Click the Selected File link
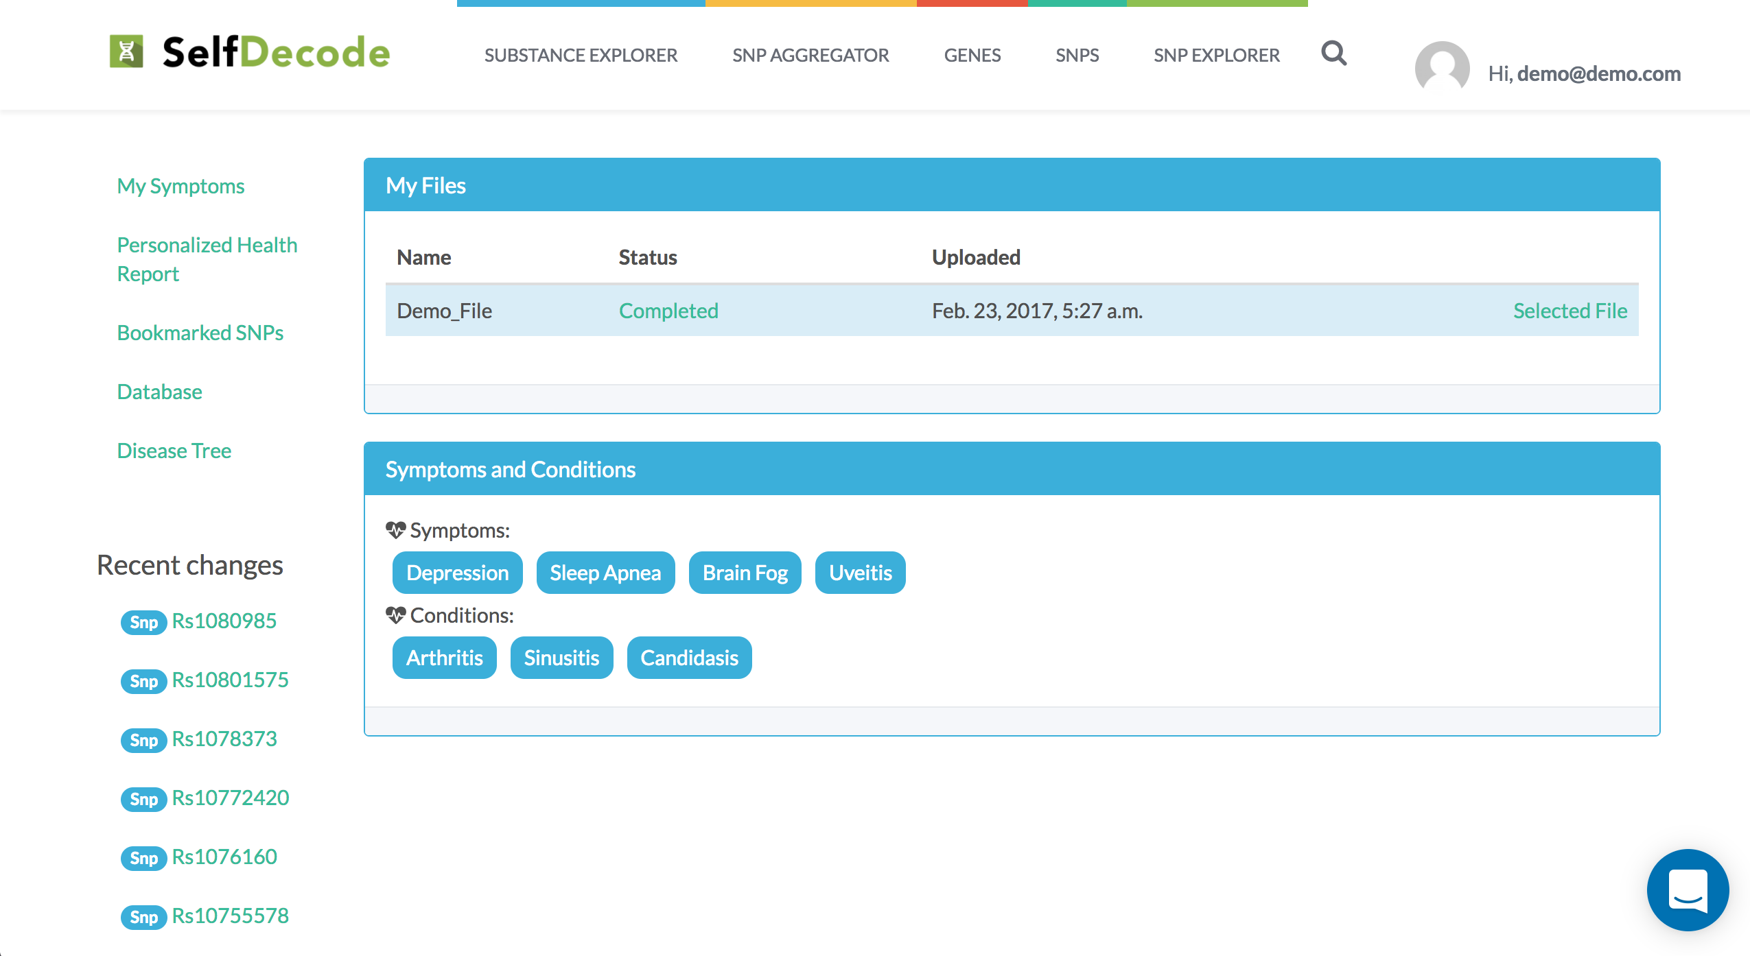This screenshot has width=1750, height=956. [1570, 311]
